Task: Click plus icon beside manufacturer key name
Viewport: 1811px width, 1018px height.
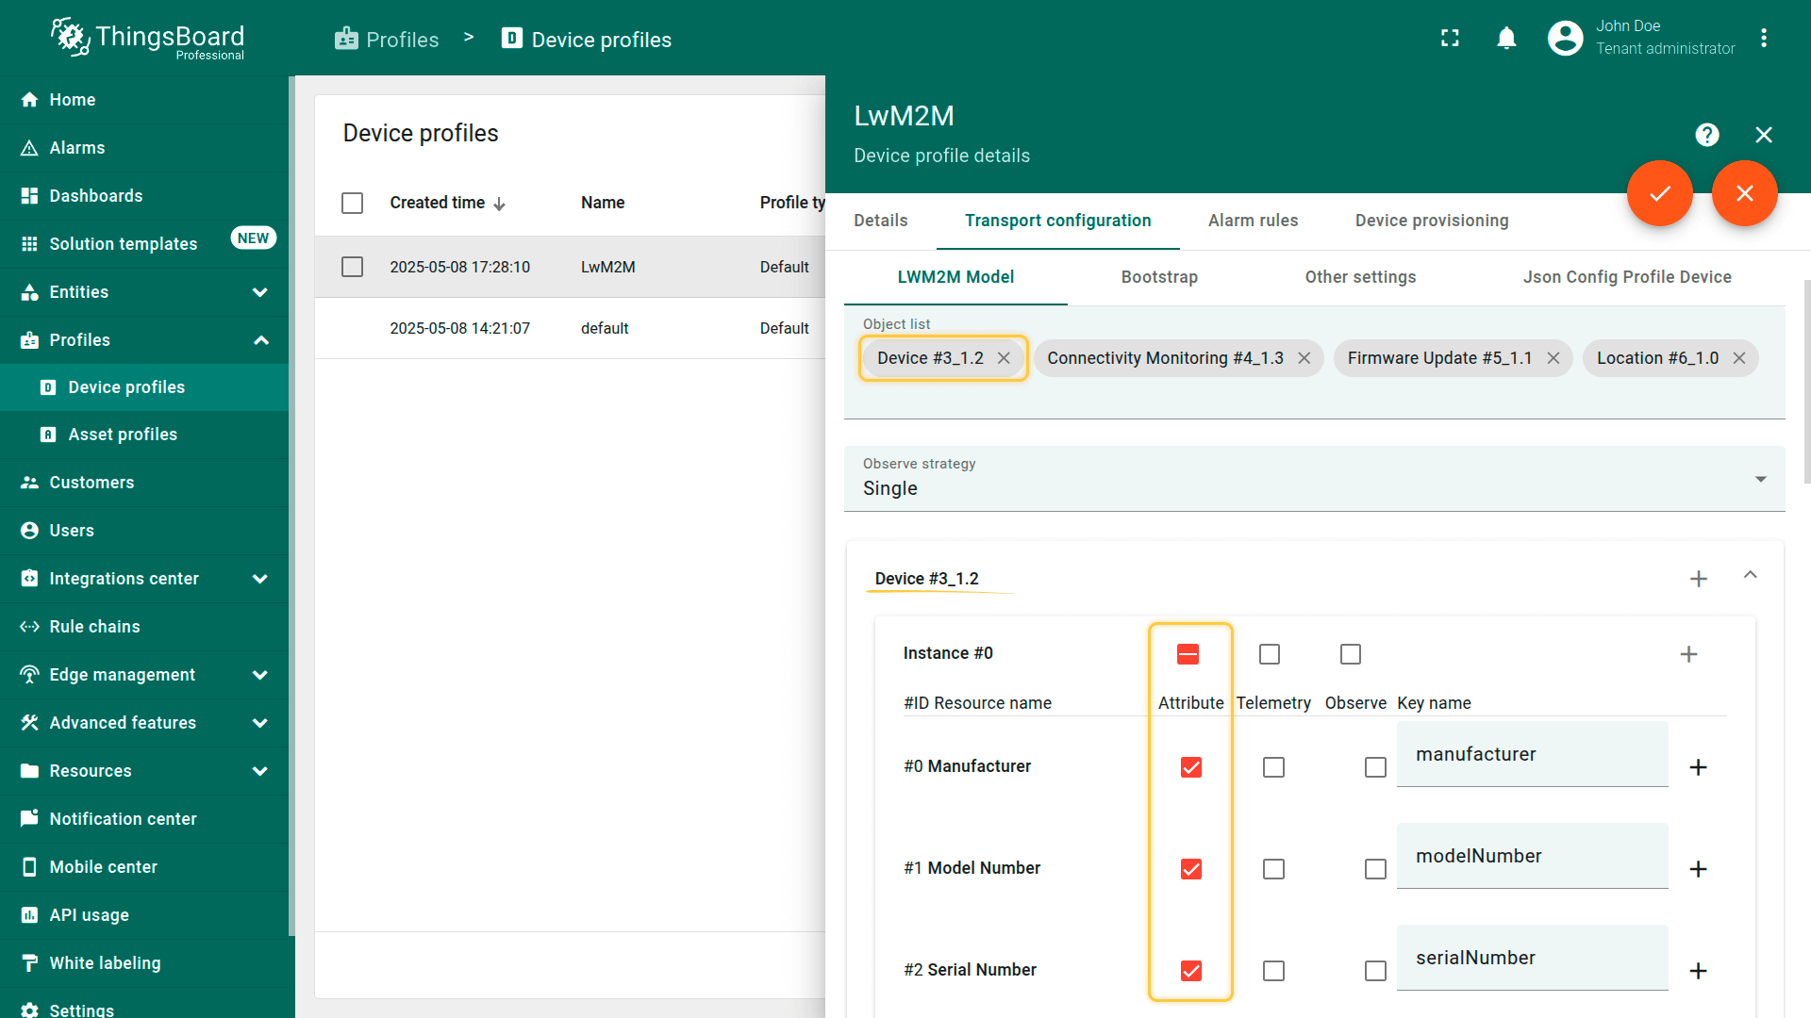Action: click(1698, 767)
